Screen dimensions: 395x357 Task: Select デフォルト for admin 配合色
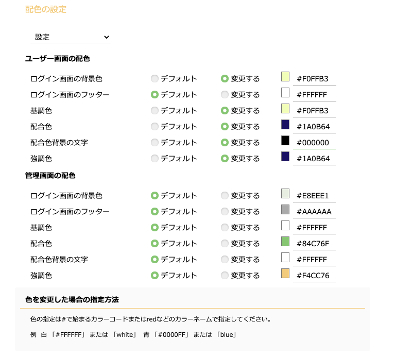154,243
